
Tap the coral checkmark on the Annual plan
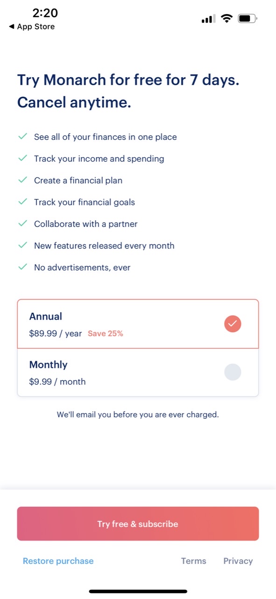tap(233, 323)
